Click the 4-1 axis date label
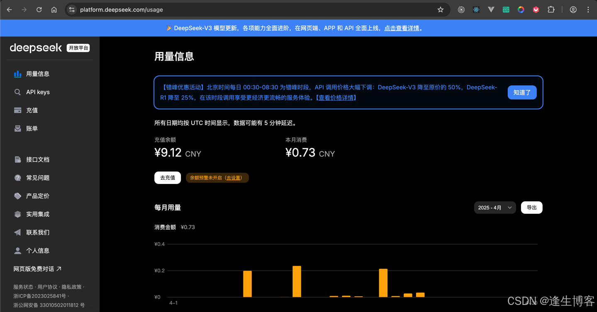Viewport: 597px width, 312px height. coord(173,303)
